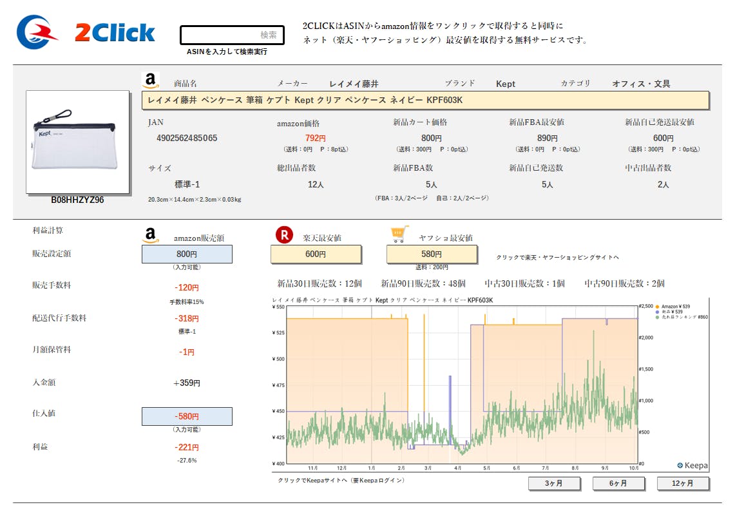This screenshot has height=516, width=735.
Task: Switch chart to 12ヶ月 range
Action: click(683, 483)
